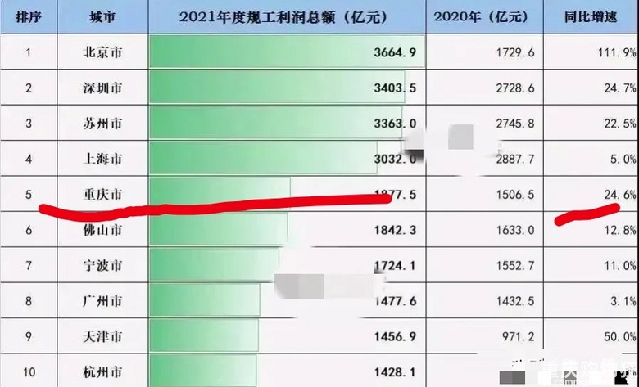The height and width of the screenshot is (387, 639).
Task: Click the 1506.5 value for 2020
Action: (x=515, y=195)
